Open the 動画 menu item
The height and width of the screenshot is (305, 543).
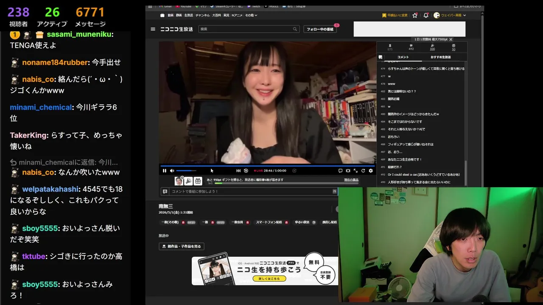pos(171,15)
